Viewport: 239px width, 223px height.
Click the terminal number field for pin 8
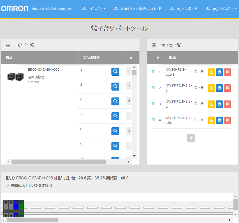tap(129, 130)
